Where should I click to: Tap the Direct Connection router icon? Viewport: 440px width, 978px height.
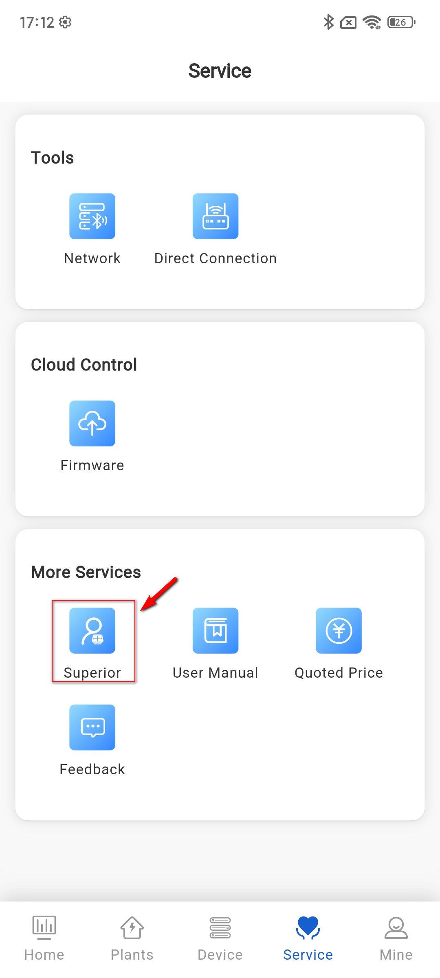tap(216, 216)
